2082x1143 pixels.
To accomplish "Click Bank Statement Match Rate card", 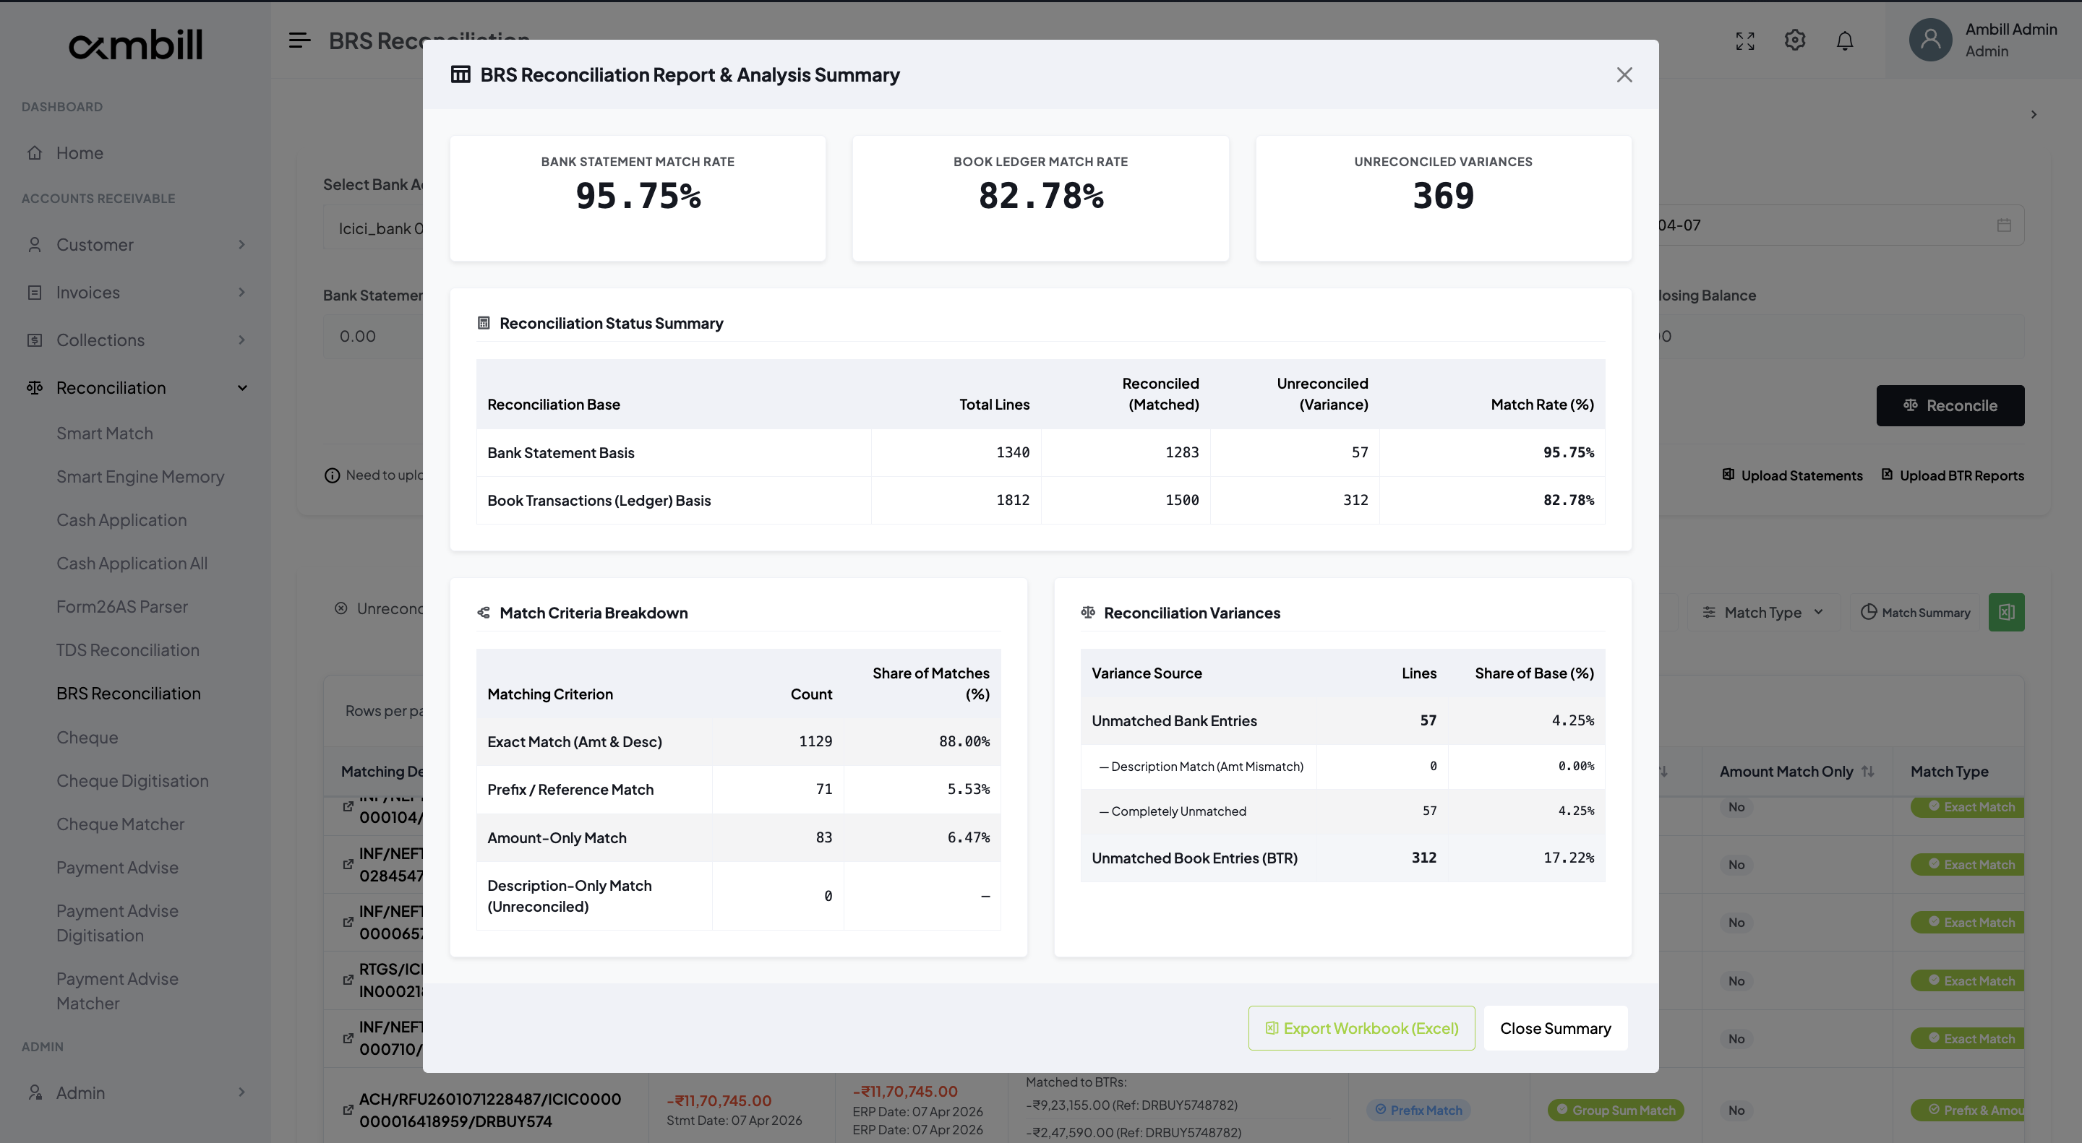I will (x=638, y=198).
